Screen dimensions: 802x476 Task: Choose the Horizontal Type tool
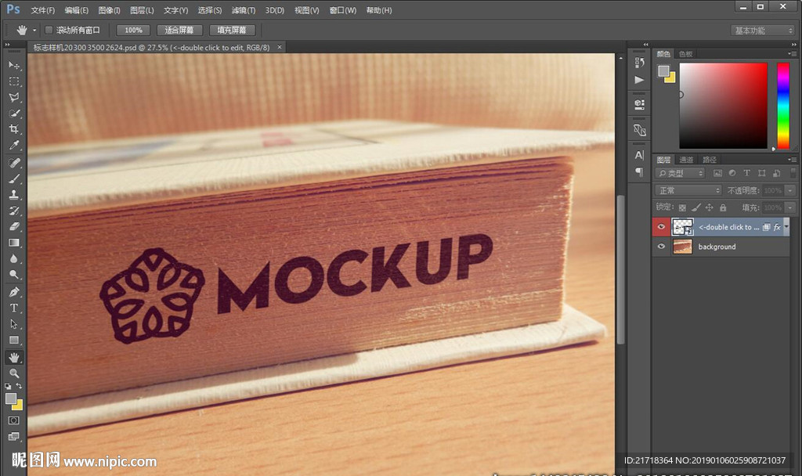14,308
